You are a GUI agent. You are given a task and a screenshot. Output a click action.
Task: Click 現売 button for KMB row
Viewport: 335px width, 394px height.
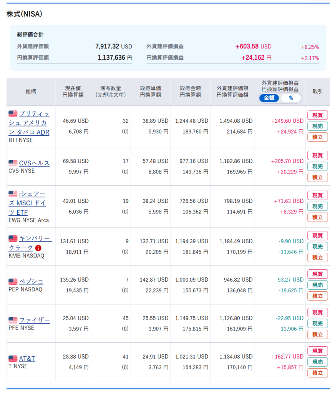pos(318,247)
